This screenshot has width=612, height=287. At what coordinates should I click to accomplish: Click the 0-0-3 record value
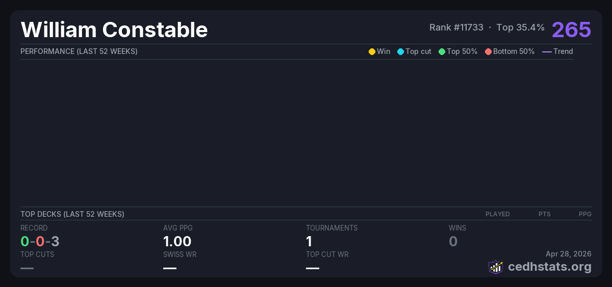40,241
